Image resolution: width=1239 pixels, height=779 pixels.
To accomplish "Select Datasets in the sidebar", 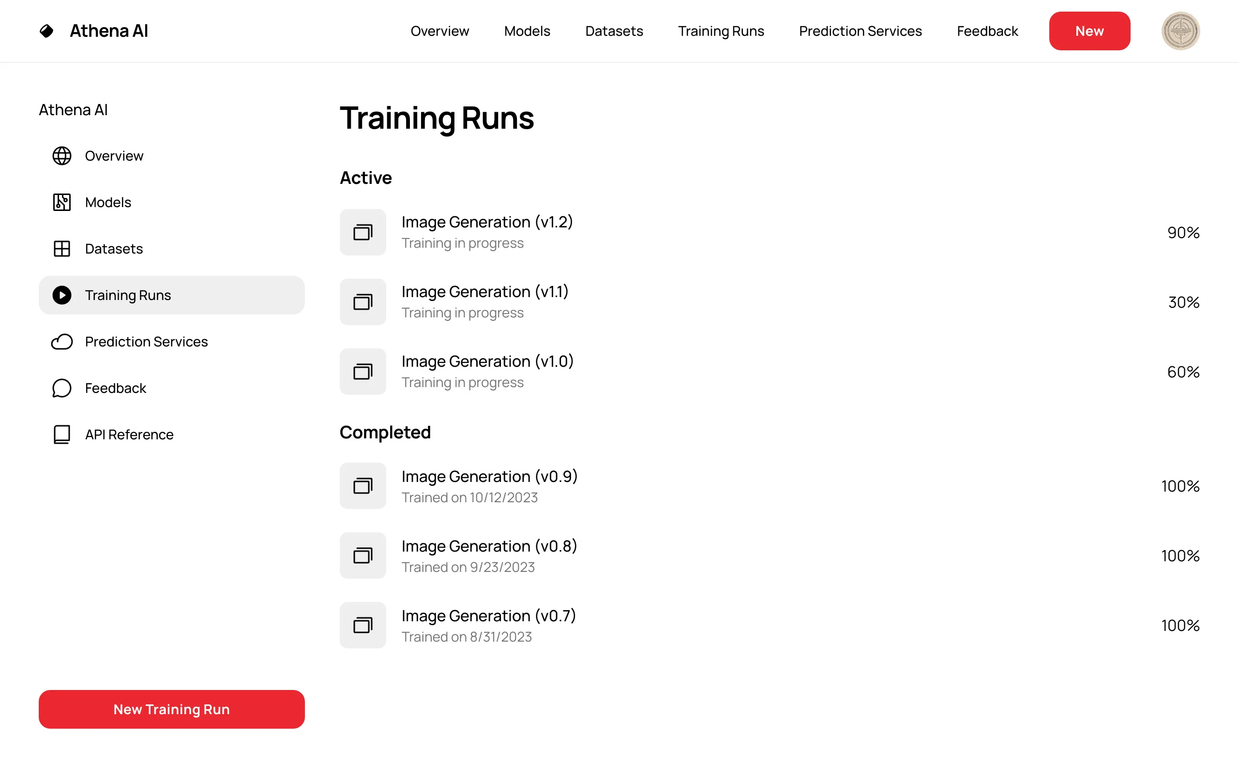I will [171, 249].
